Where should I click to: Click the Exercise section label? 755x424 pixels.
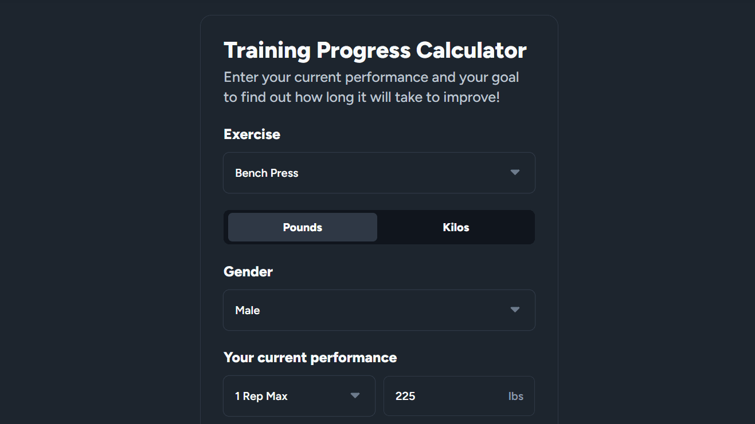pyautogui.click(x=252, y=134)
